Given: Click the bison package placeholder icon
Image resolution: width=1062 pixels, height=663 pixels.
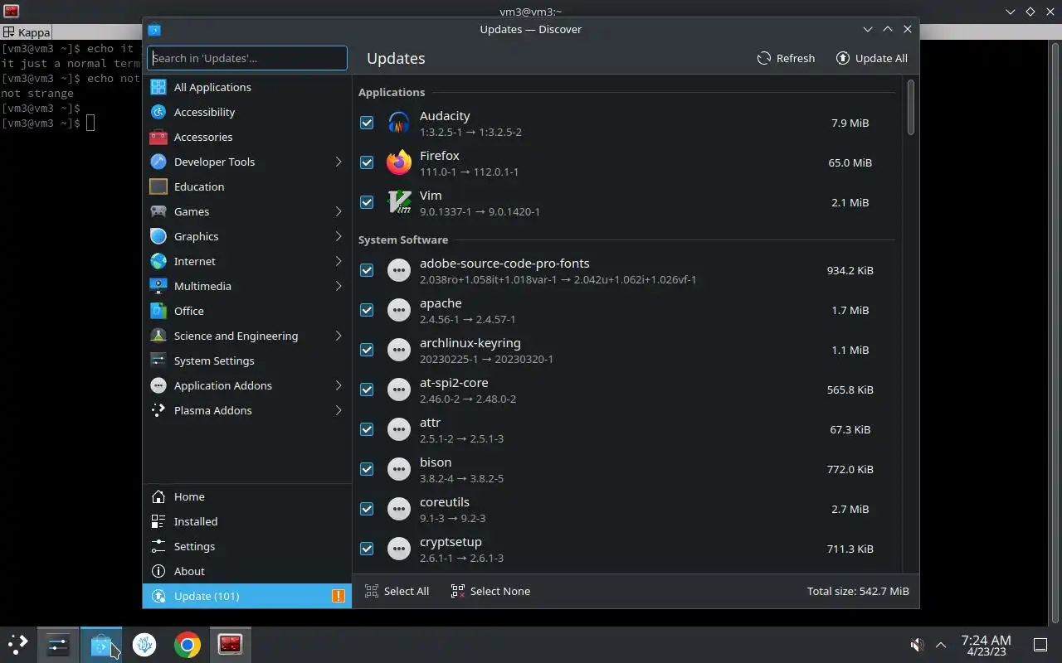Looking at the screenshot, I should point(399,469).
